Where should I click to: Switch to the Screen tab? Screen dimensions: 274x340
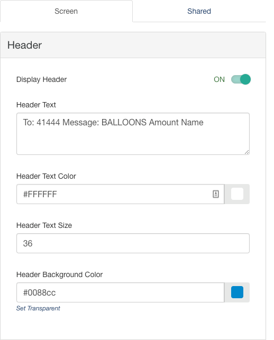click(66, 11)
